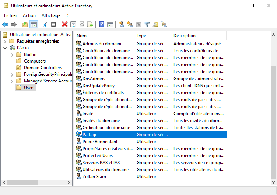Find objects with the search icon
The image size is (277, 195).
tap(155, 24)
